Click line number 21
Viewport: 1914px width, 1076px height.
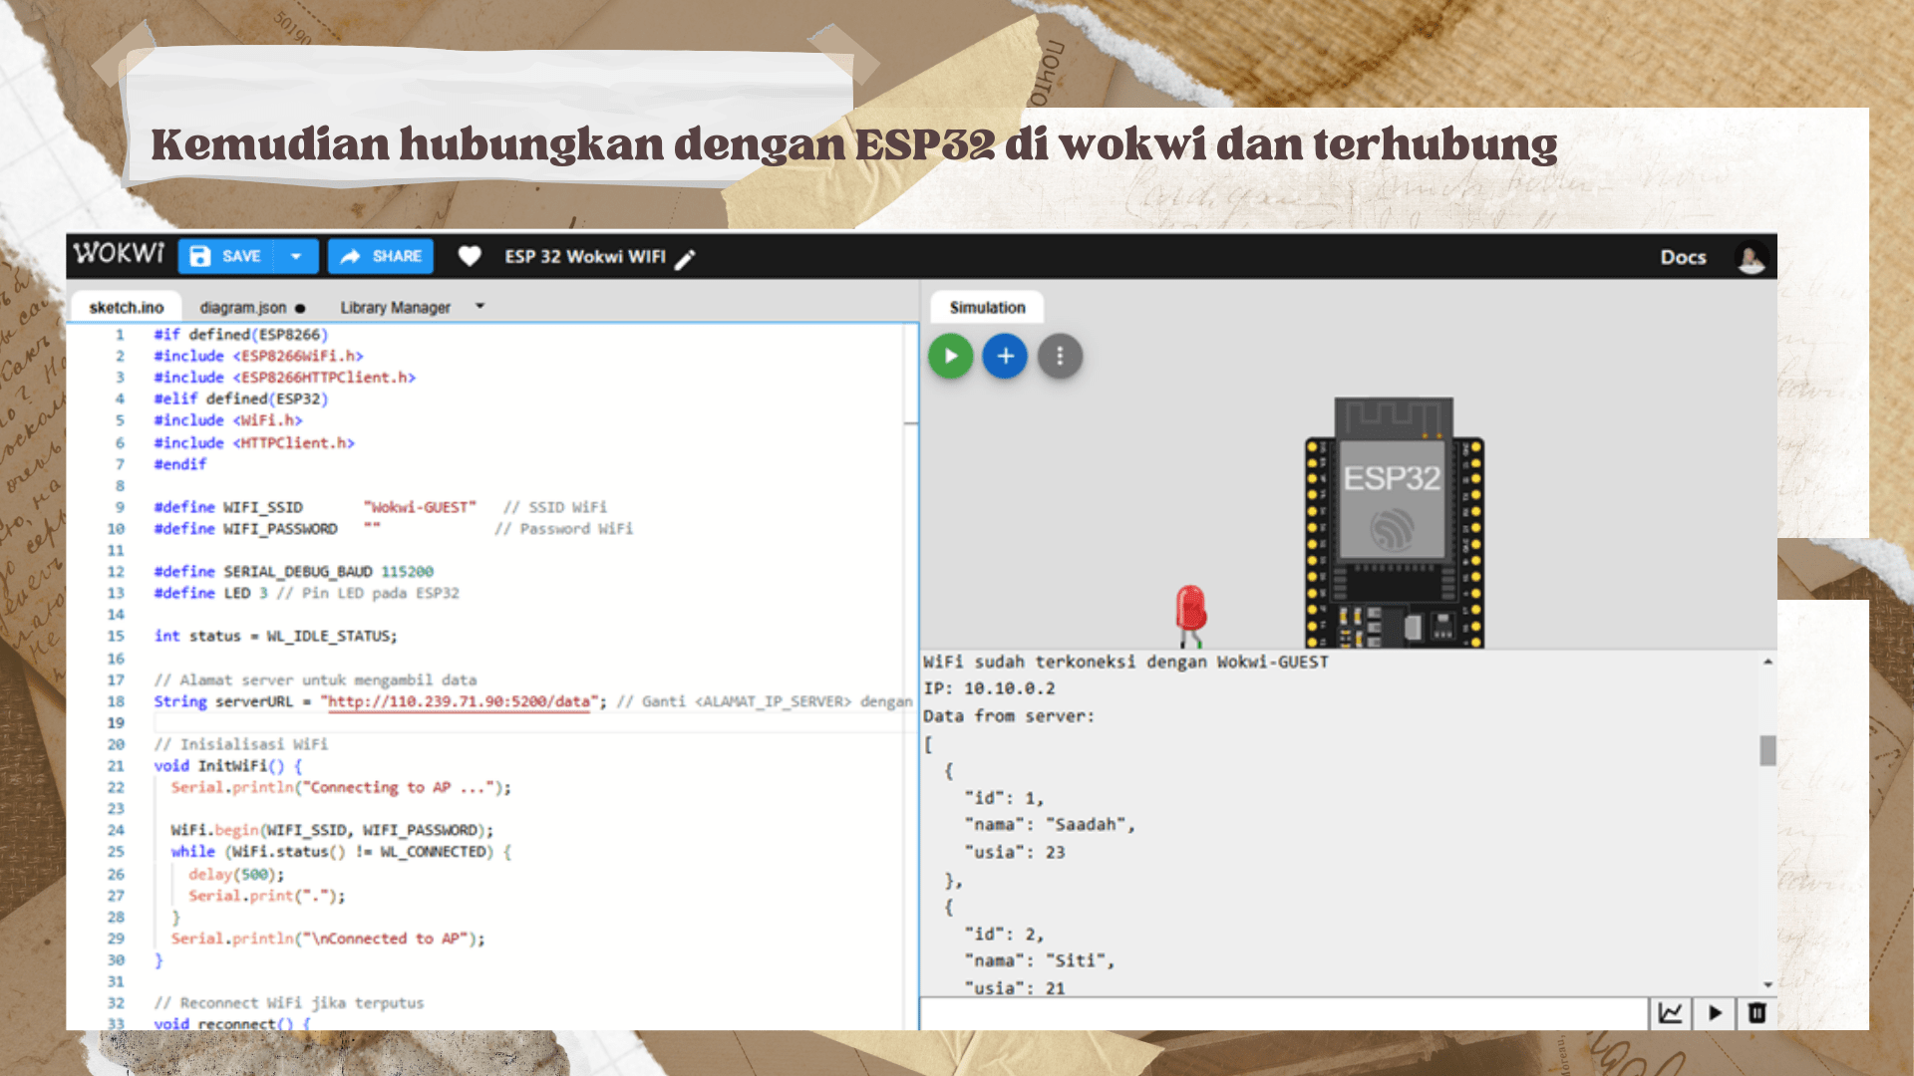(x=116, y=765)
